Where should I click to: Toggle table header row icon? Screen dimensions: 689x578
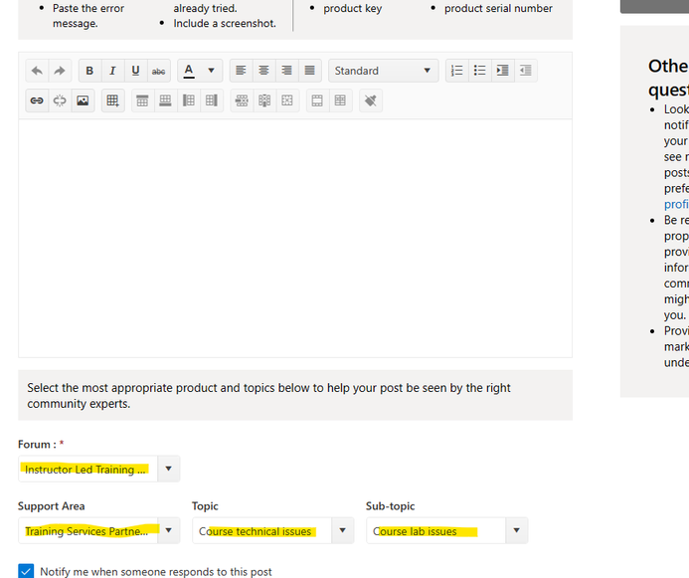coord(317,100)
